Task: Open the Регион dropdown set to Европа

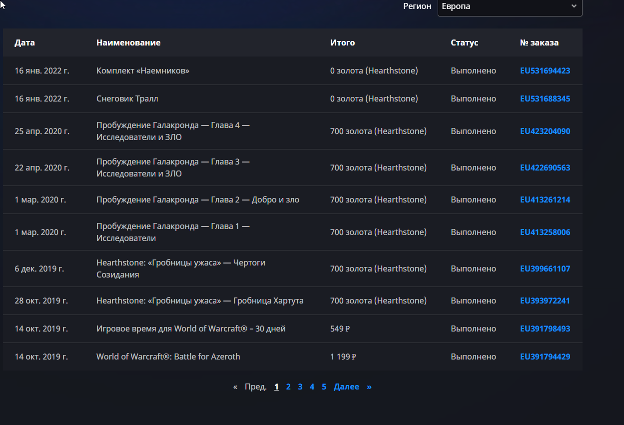Action: coord(510,6)
